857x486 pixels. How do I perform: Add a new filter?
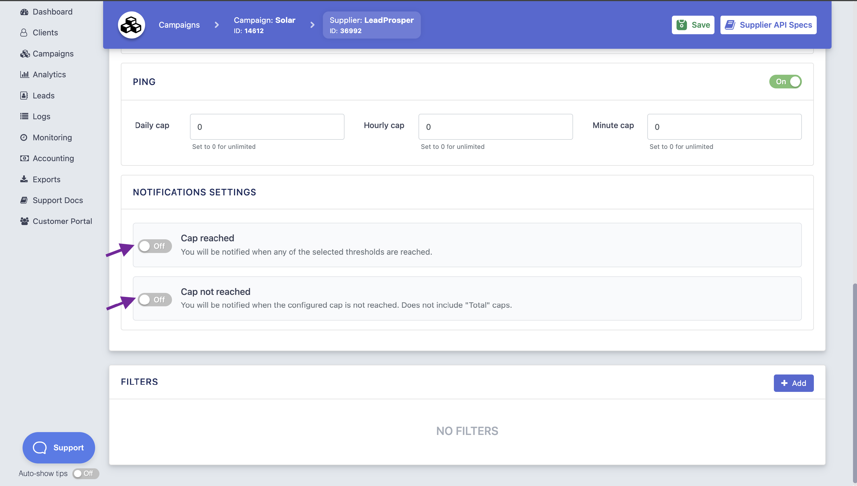pos(794,383)
